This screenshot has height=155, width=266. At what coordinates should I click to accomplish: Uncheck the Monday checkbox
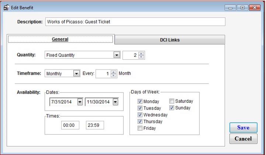[140, 101]
